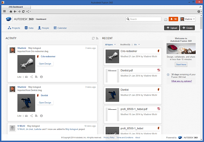Screen dimensions: 204x142
Task: Click the Upload button
Action: click(x=171, y=28)
